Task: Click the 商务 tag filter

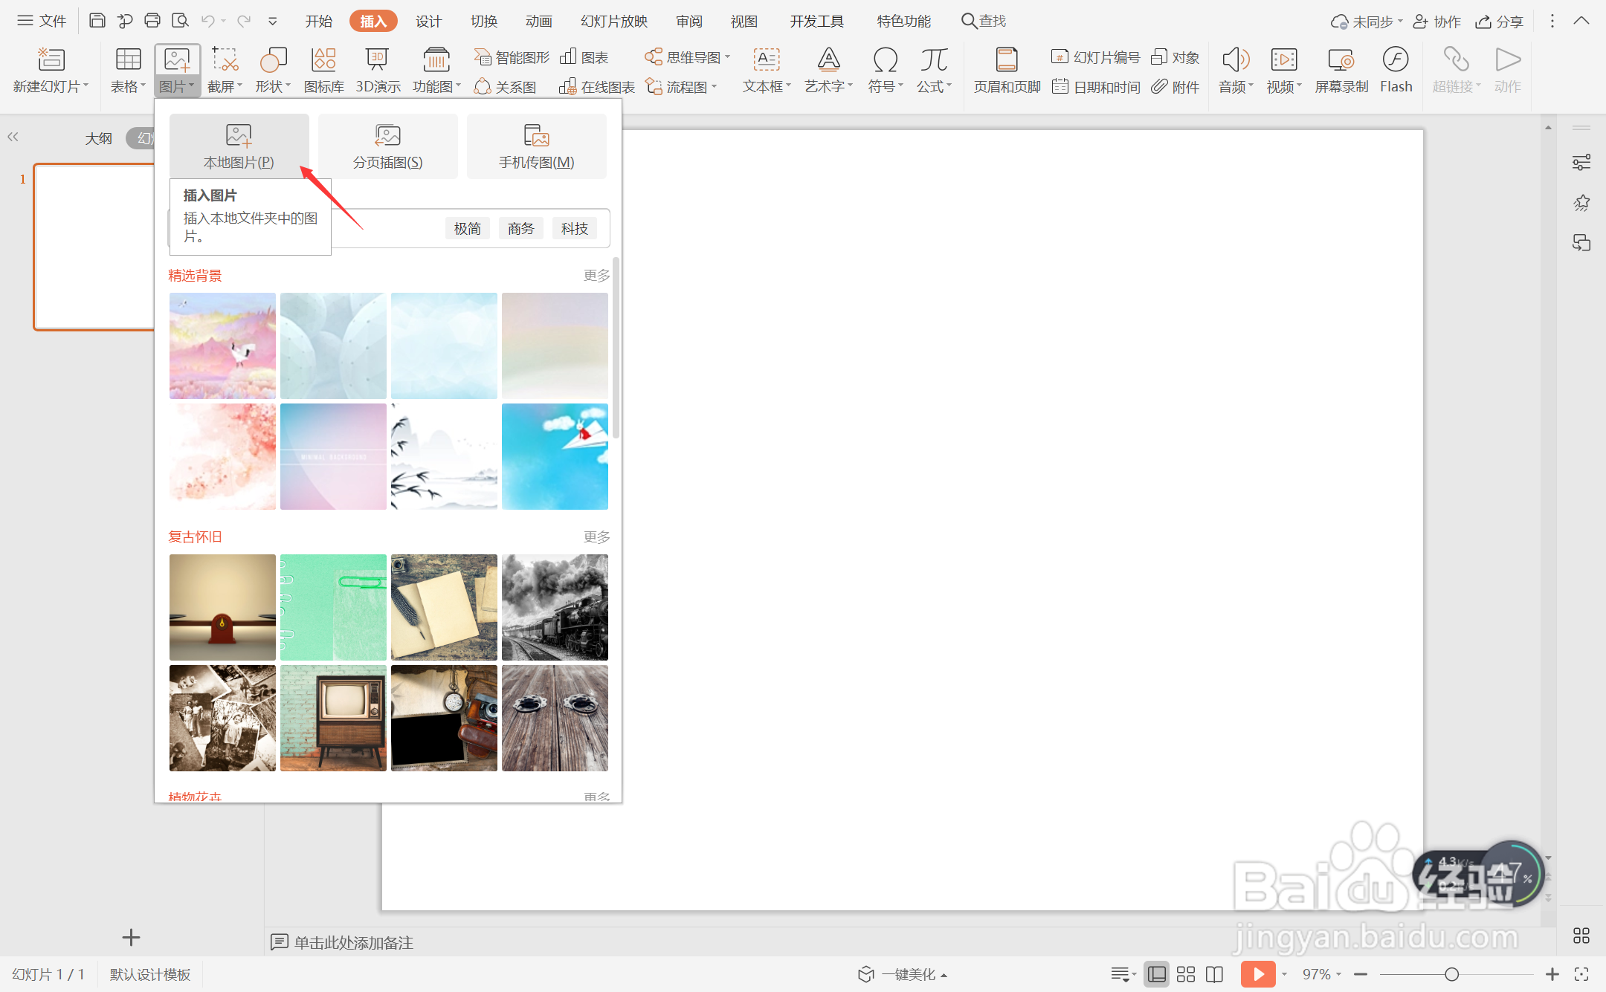Action: coord(520,228)
